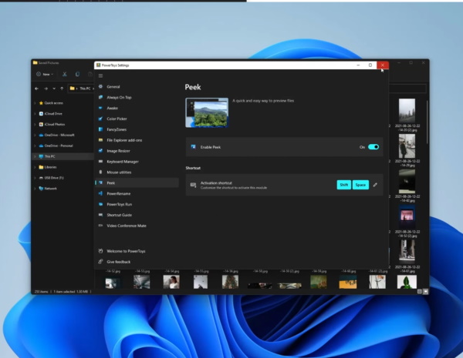Click the Peek preview image thumbnail
This screenshot has height=358, width=463.
point(207,112)
